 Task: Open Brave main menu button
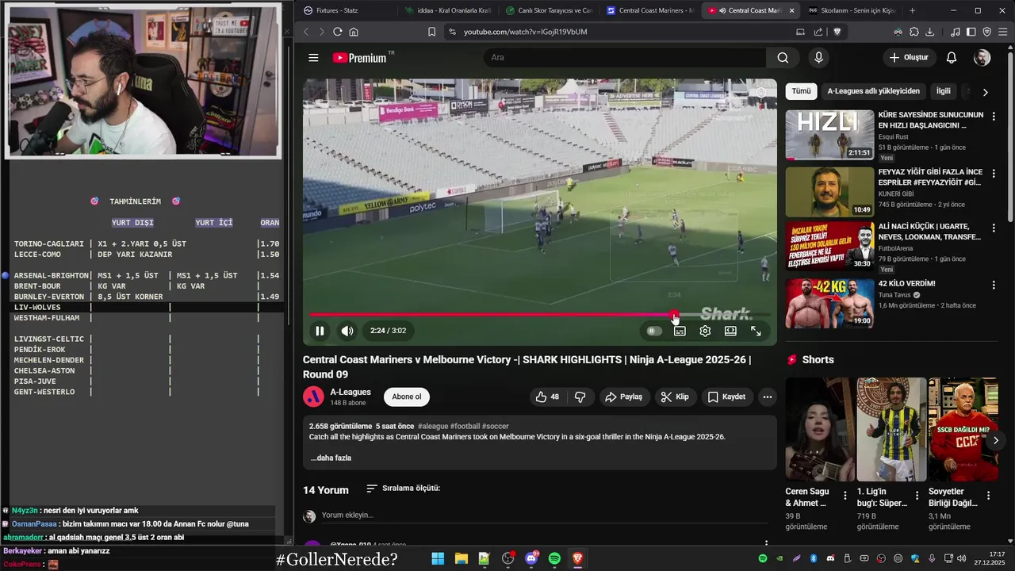click(x=1003, y=32)
